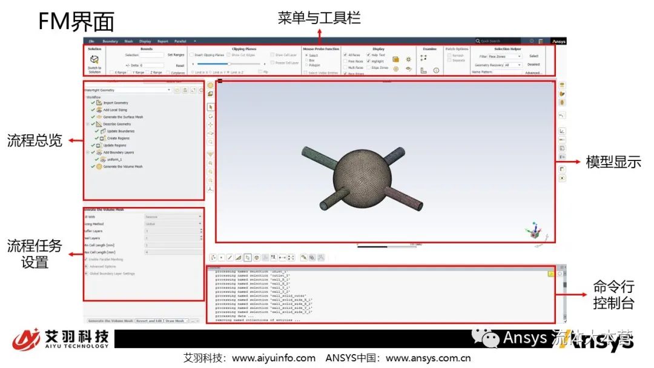Image resolution: width=654 pixels, height=368 pixels.
Task: Choose the Box mouse probe radio button
Action: [x=306, y=60]
